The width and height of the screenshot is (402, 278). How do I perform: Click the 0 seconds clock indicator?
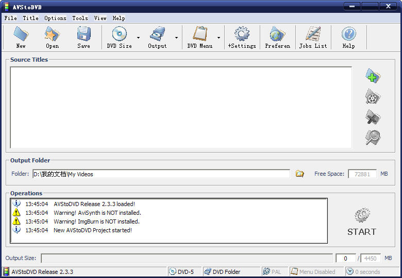(x=371, y=272)
